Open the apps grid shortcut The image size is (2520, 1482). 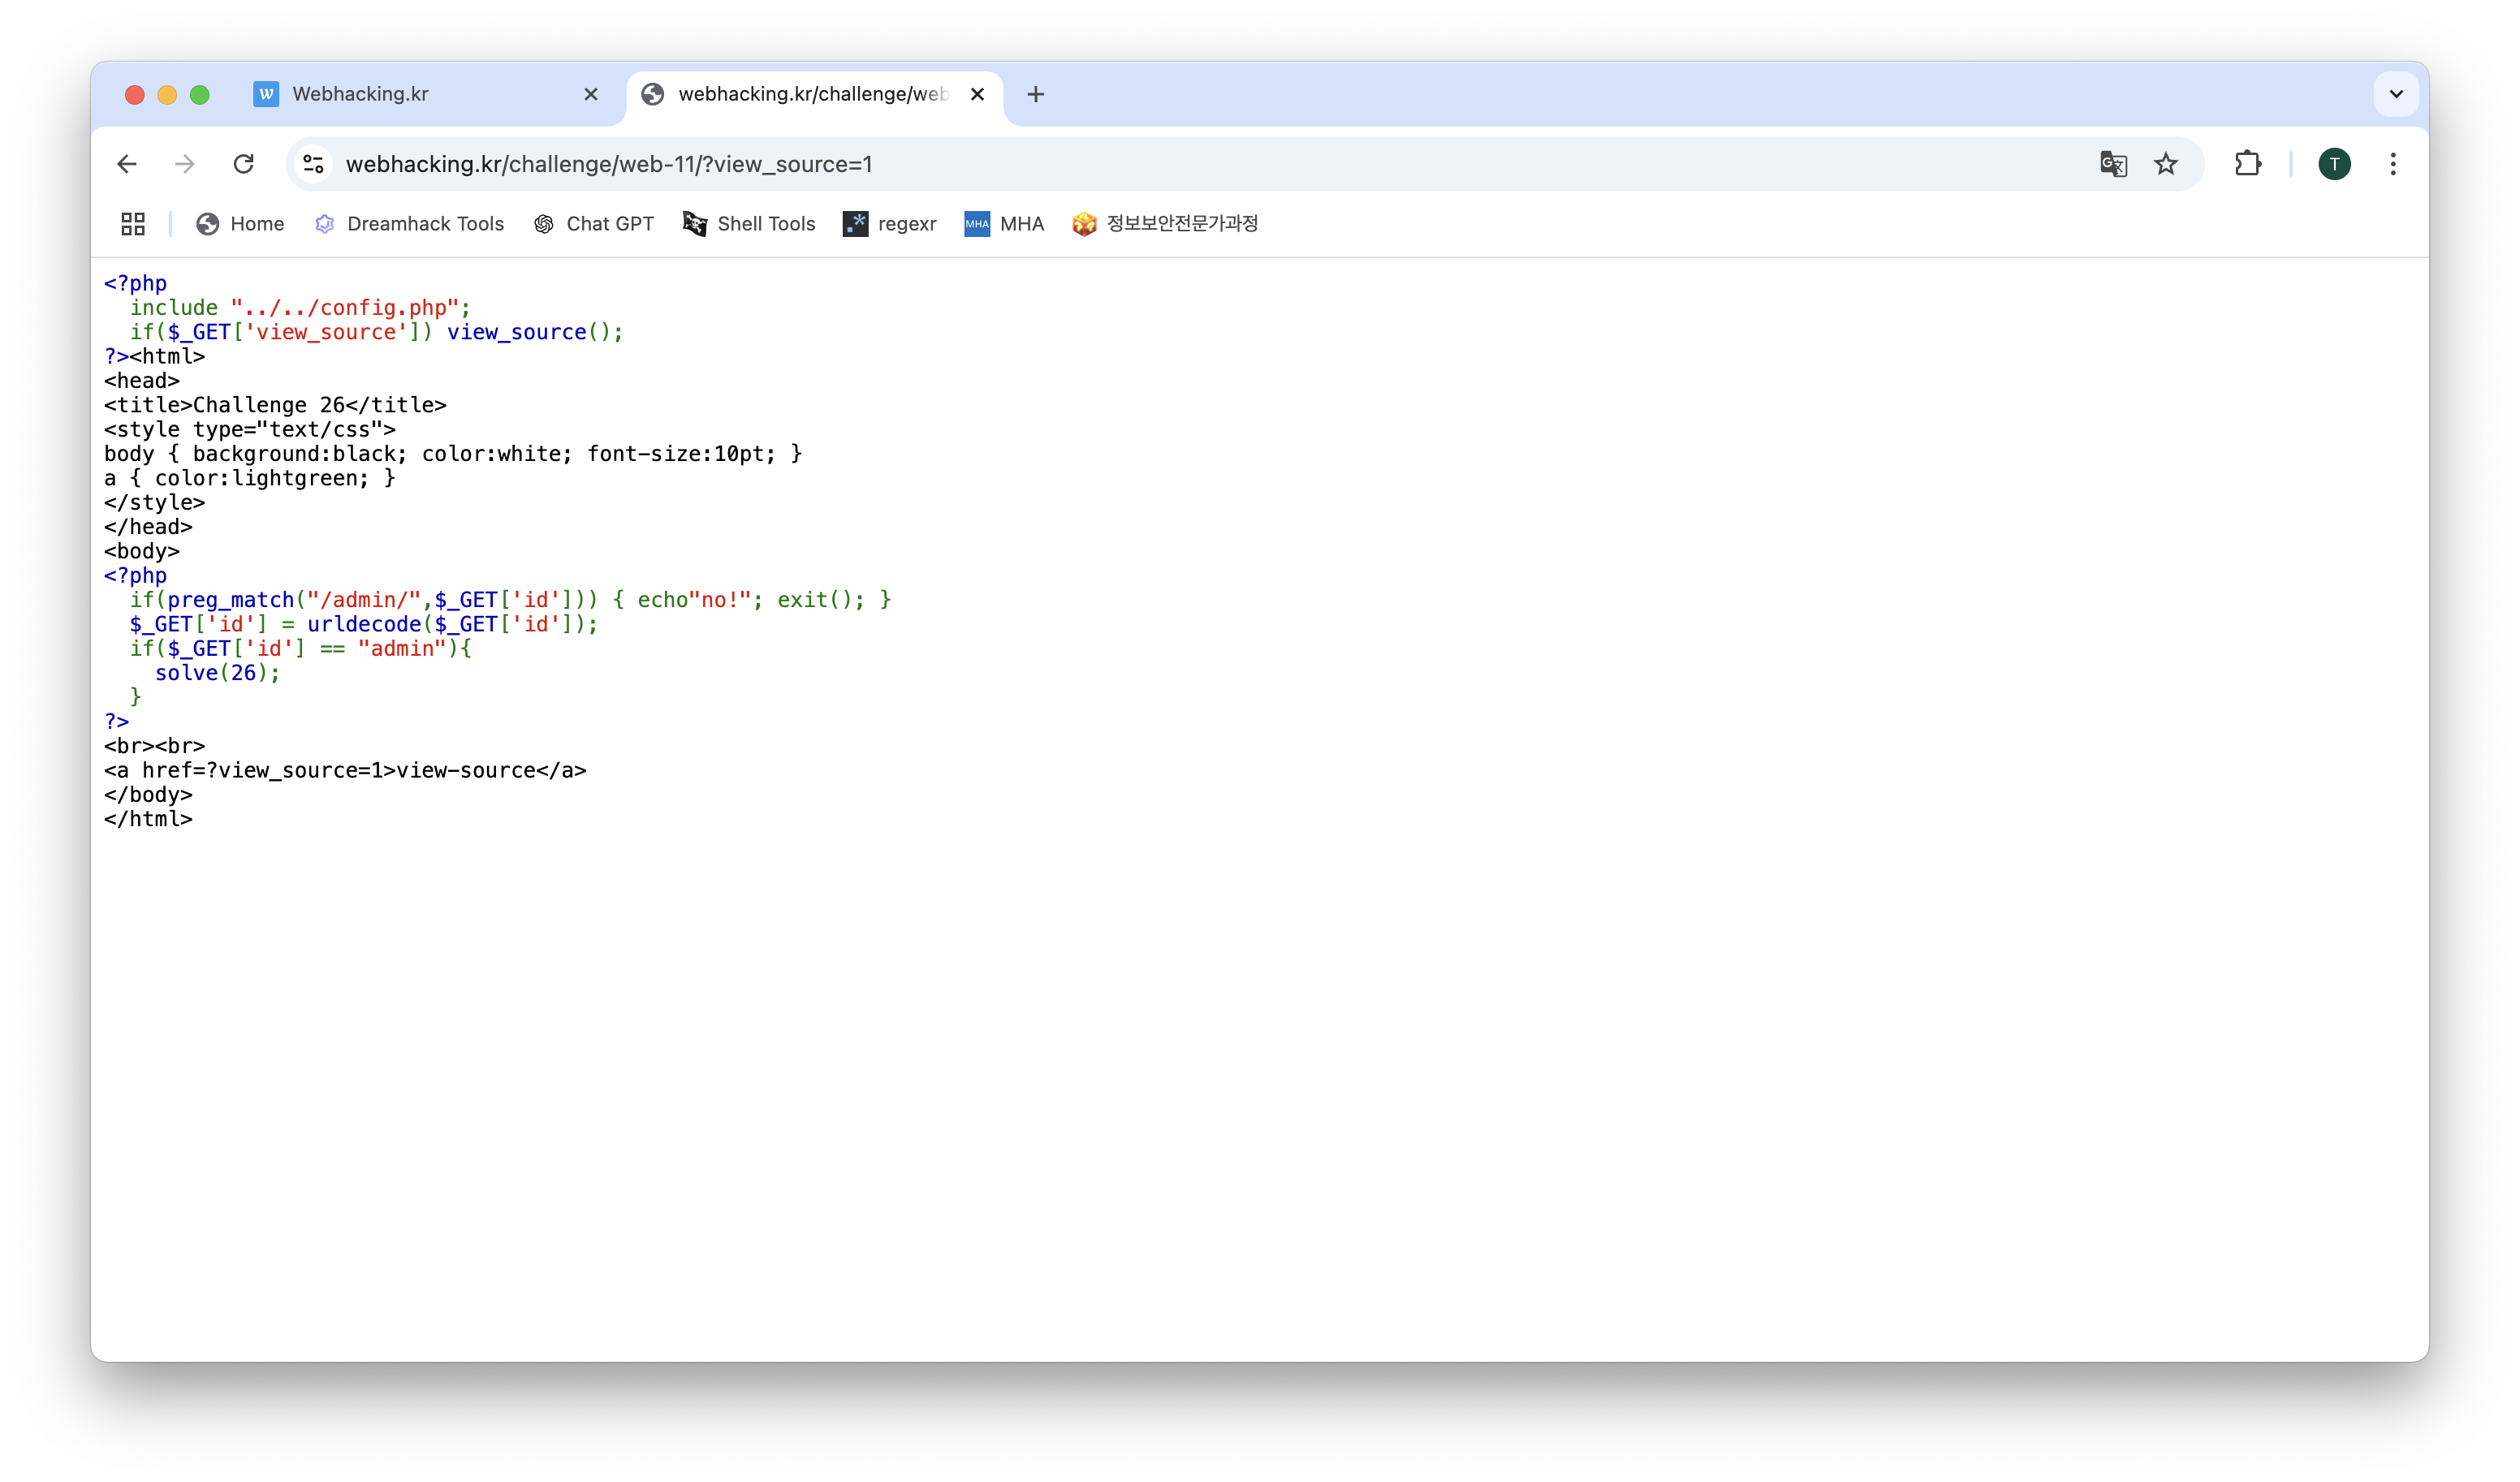[133, 224]
